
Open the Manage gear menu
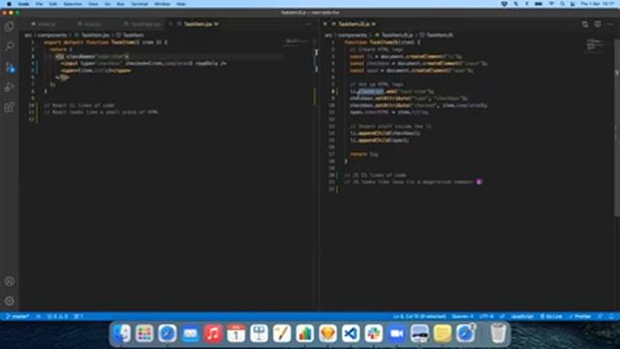point(9,301)
